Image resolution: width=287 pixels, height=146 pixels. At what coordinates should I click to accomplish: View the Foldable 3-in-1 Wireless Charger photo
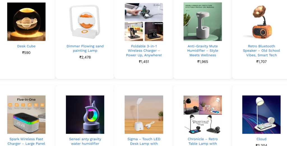(144, 22)
